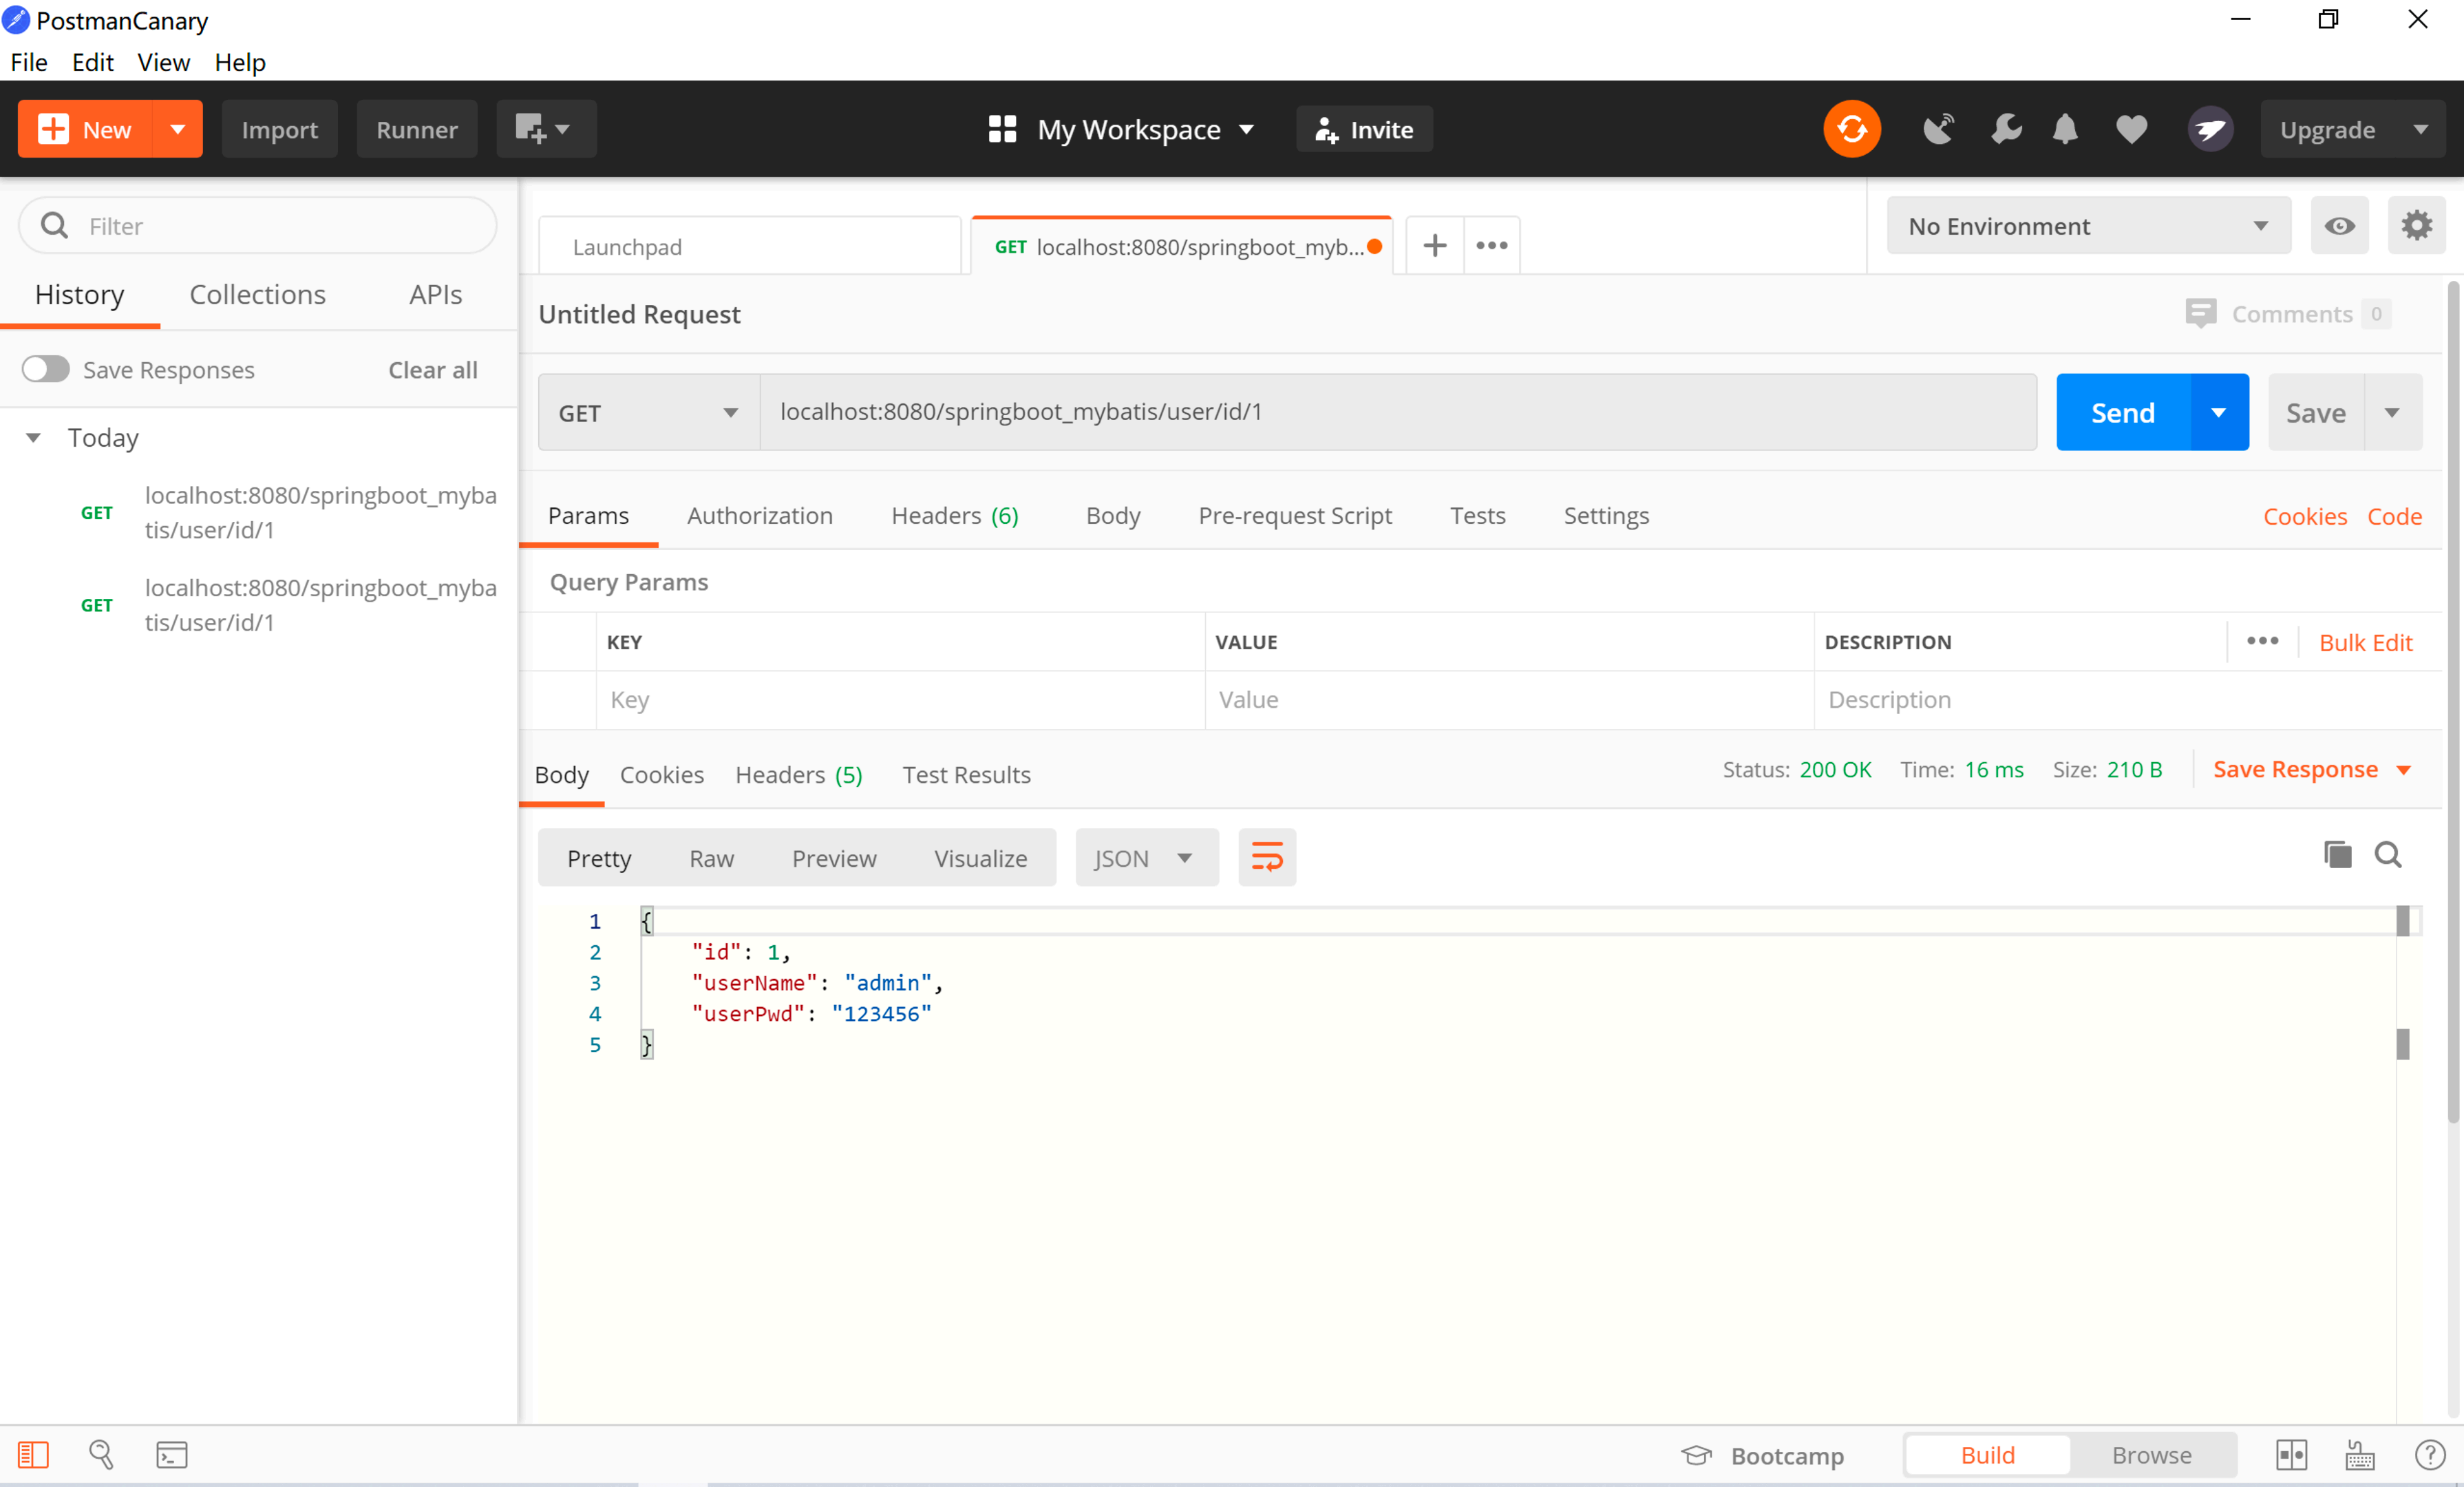Click the Bulk Edit link
Screen dimensions: 2464x1487
[2365, 642]
